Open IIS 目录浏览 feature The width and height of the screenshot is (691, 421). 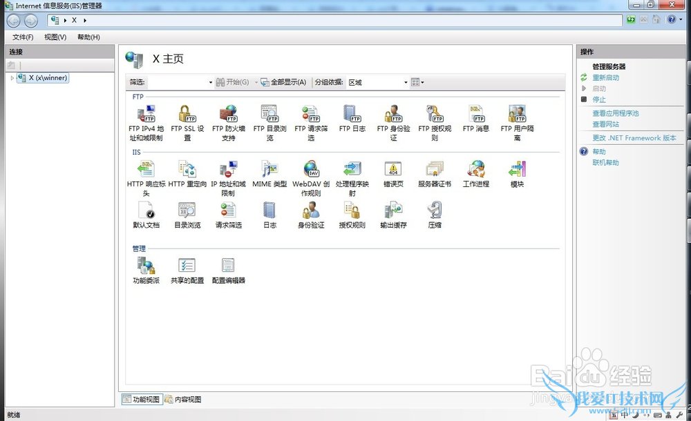point(187,215)
